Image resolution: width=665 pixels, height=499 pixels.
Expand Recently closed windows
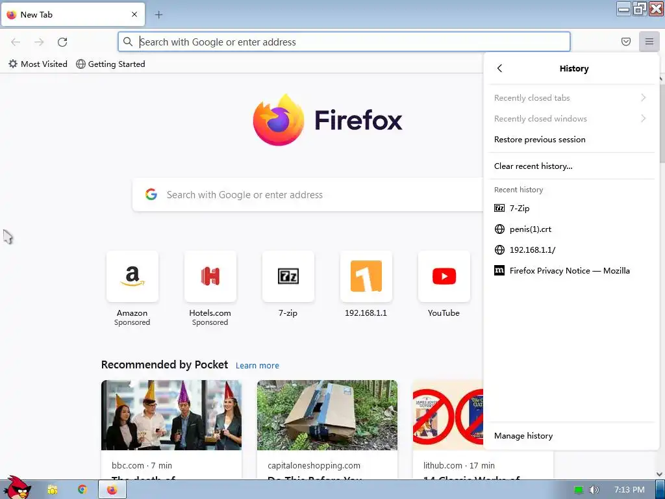tap(571, 119)
